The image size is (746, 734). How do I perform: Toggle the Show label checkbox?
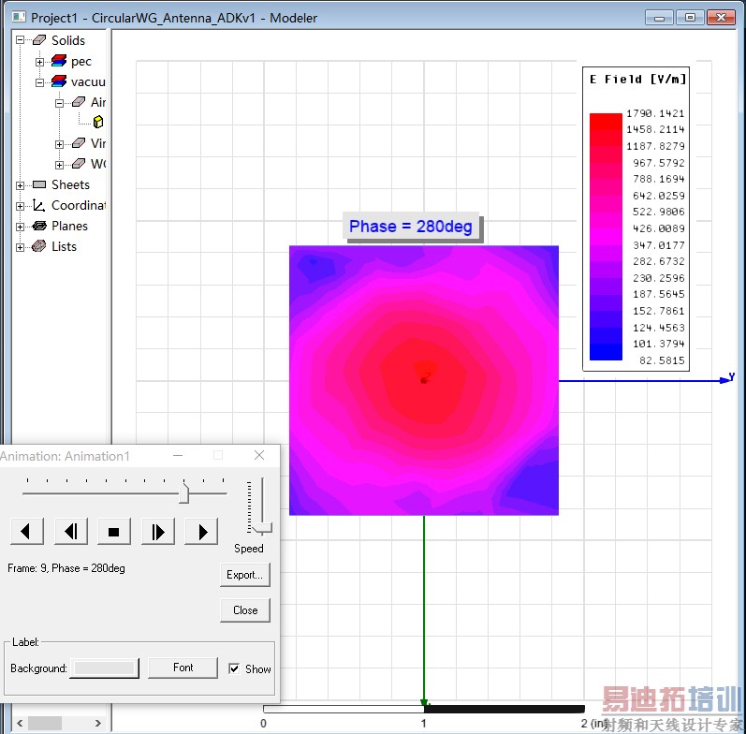(x=234, y=668)
